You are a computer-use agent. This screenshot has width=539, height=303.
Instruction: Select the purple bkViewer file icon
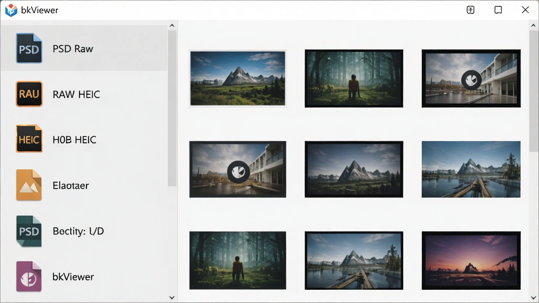click(x=29, y=277)
